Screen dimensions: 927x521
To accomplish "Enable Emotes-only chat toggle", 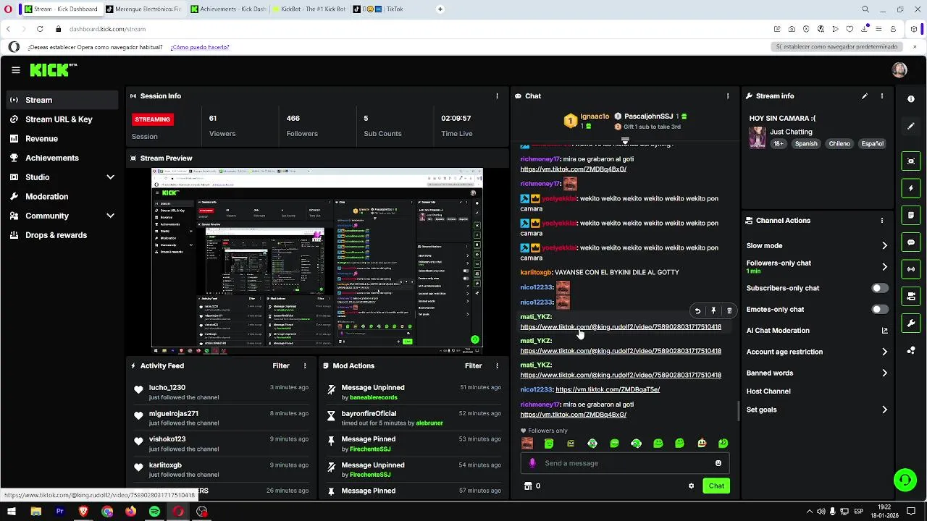I will 879,310.
